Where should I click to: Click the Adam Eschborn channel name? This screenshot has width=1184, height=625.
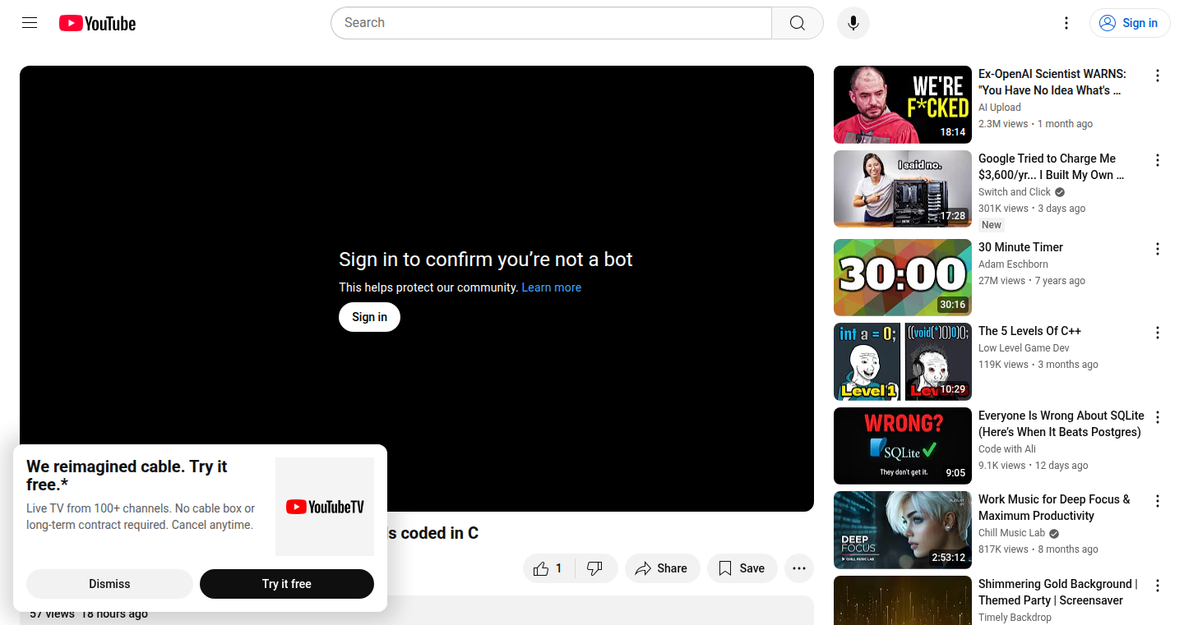tap(1013, 264)
